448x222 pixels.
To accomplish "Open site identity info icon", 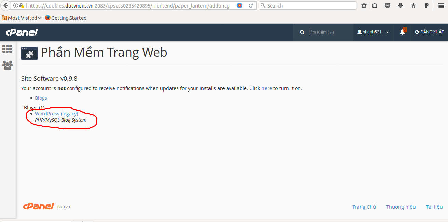I will click(16, 5).
